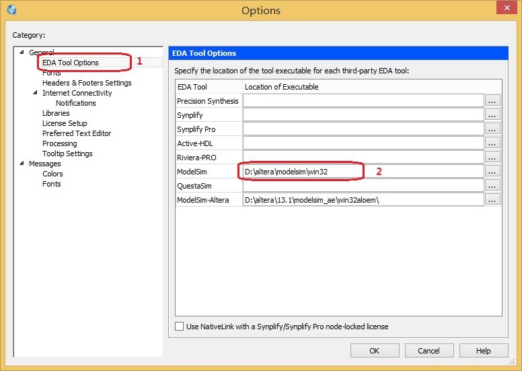The width and height of the screenshot is (522, 371).
Task: Select Colors under Messages category
Action: pos(52,174)
